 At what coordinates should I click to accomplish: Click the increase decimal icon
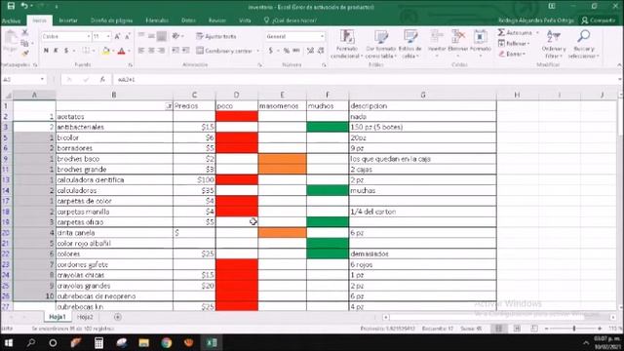pyautogui.click(x=310, y=51)
